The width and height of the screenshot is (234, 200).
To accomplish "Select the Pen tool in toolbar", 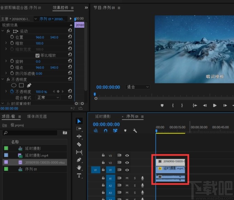I will 79,160.
